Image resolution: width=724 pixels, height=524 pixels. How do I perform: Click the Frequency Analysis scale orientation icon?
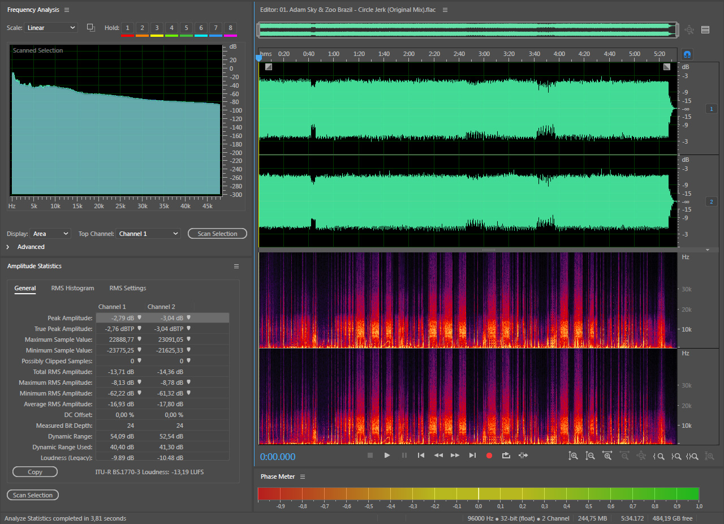click(x=90, y=27)
